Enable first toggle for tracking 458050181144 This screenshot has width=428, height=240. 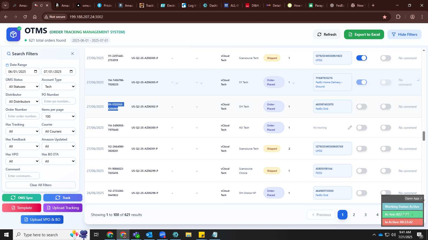pos(362,171)
